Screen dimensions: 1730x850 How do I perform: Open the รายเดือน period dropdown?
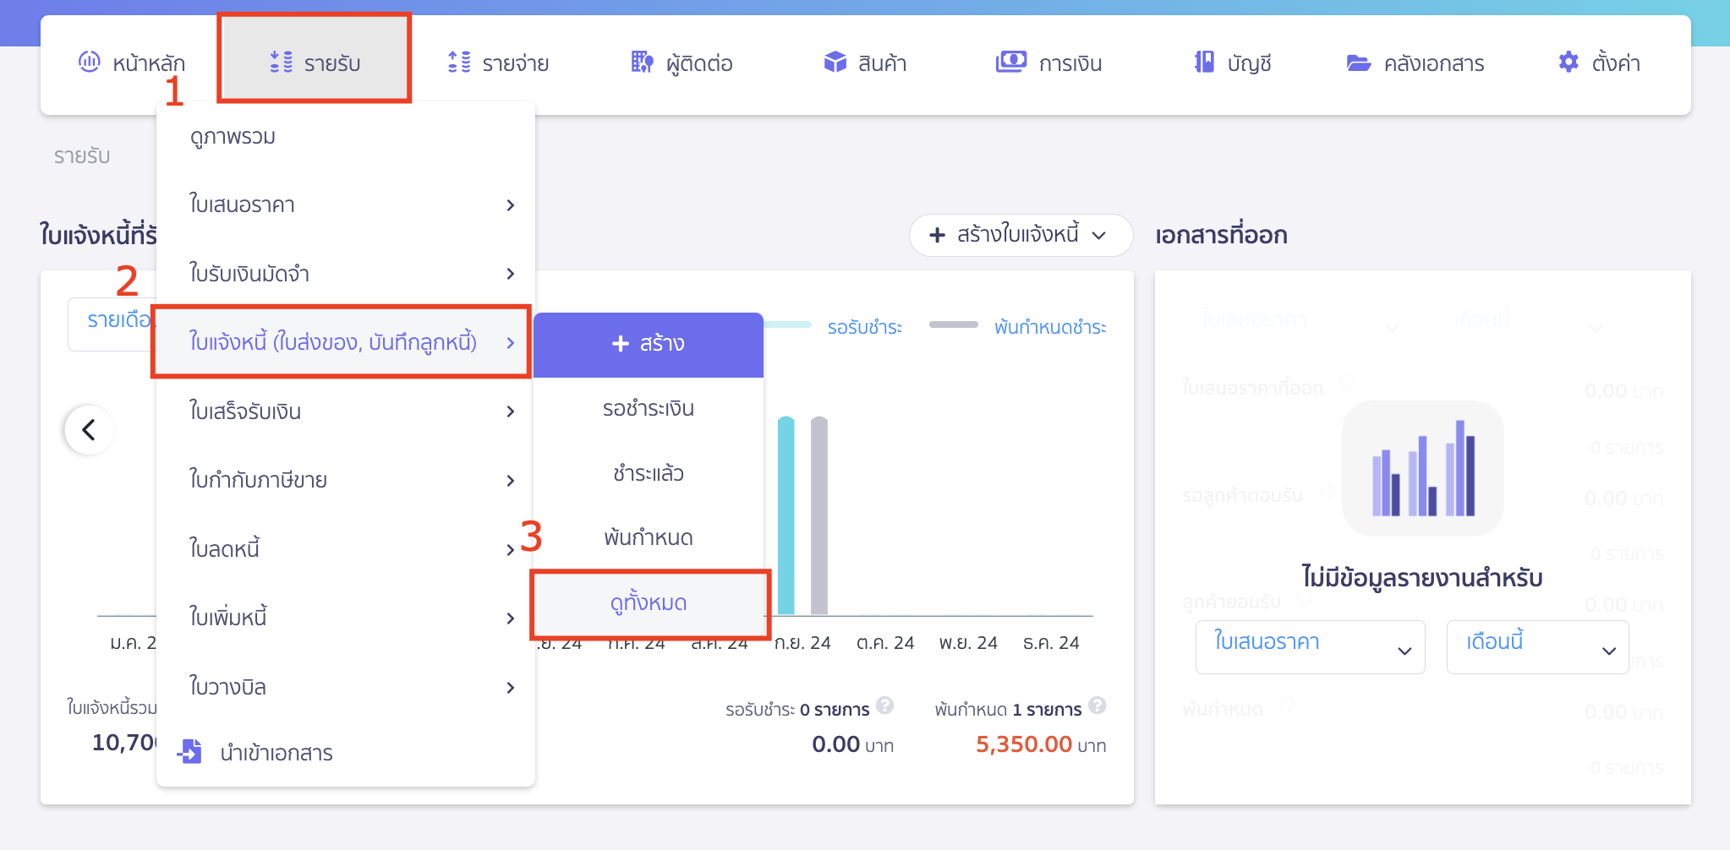112,324
